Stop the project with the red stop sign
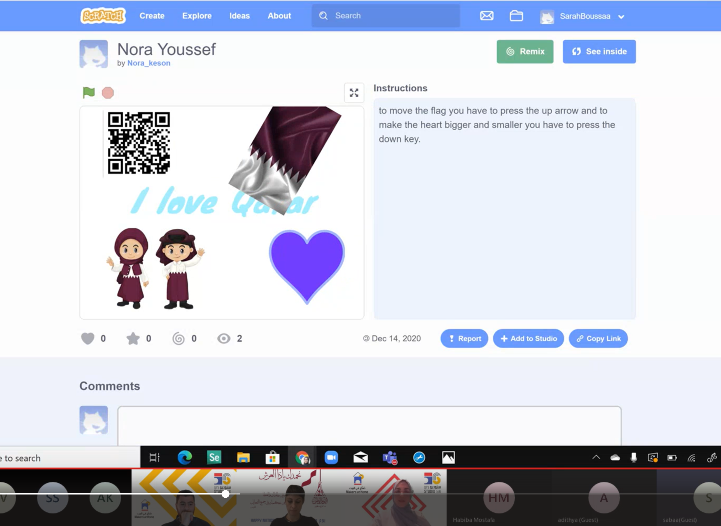721x526 pixels. [108, 93]
